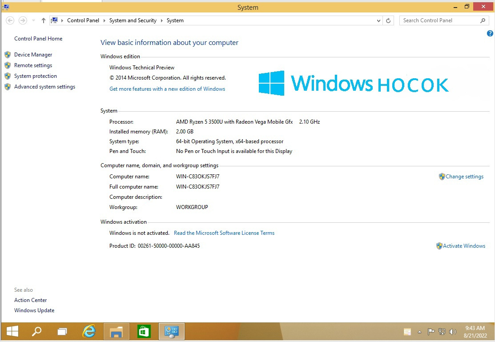Click the network tray icon
Screen dimensions: 495x342
[x=442, y=332]
